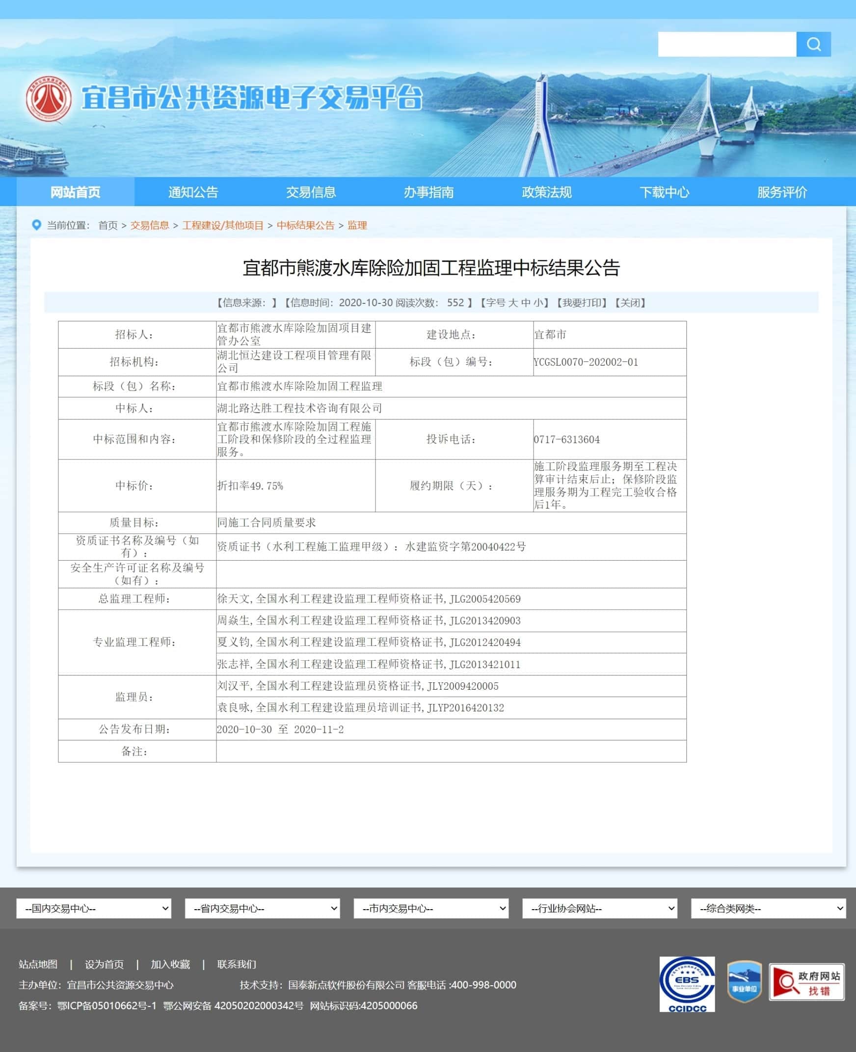Expand the 综合类网类 dropdown

[768, 909]
